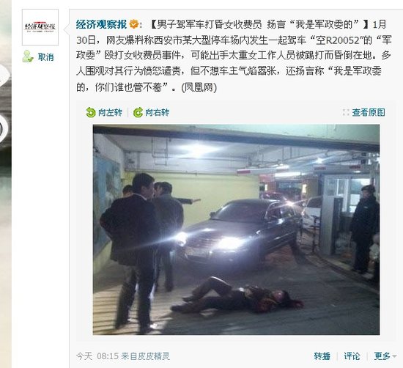This screenshot has width=403, height=368.
Task: Click the rotate right arrow icon
Action: click(138, 112)
